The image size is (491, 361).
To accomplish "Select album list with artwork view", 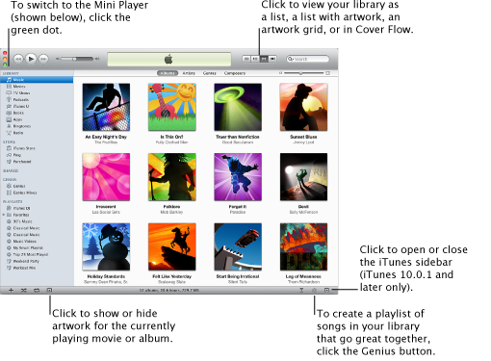I will 255,59.
